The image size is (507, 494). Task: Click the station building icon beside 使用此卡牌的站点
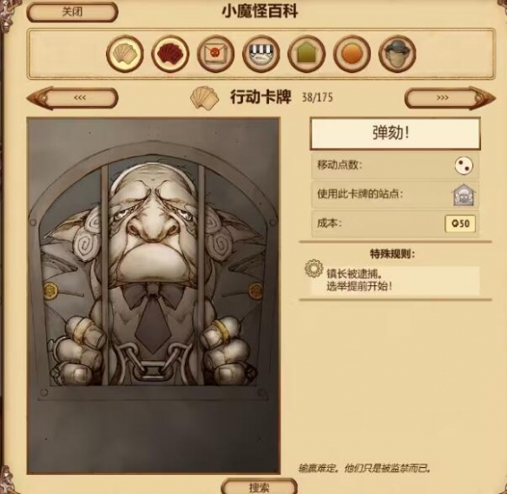click(x=464, y=195)
